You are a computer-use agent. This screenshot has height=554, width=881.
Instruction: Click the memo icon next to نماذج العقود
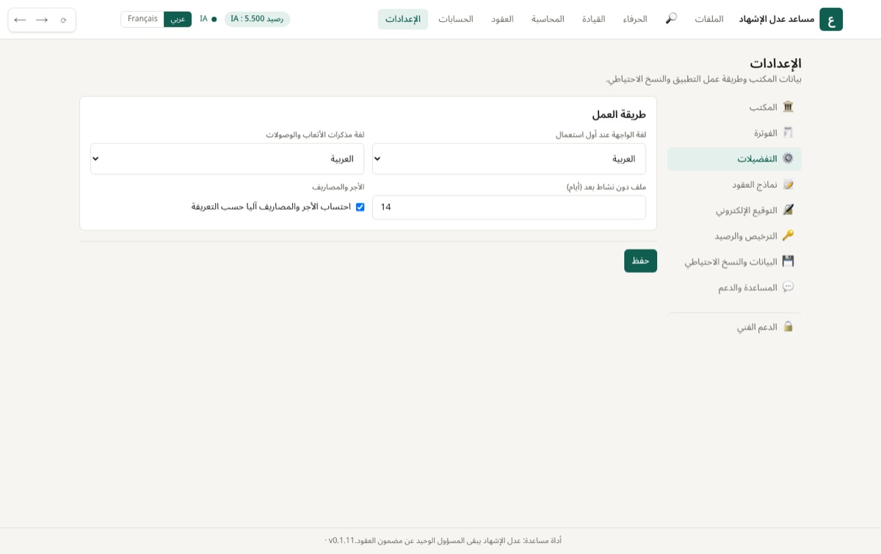[788, 184]
